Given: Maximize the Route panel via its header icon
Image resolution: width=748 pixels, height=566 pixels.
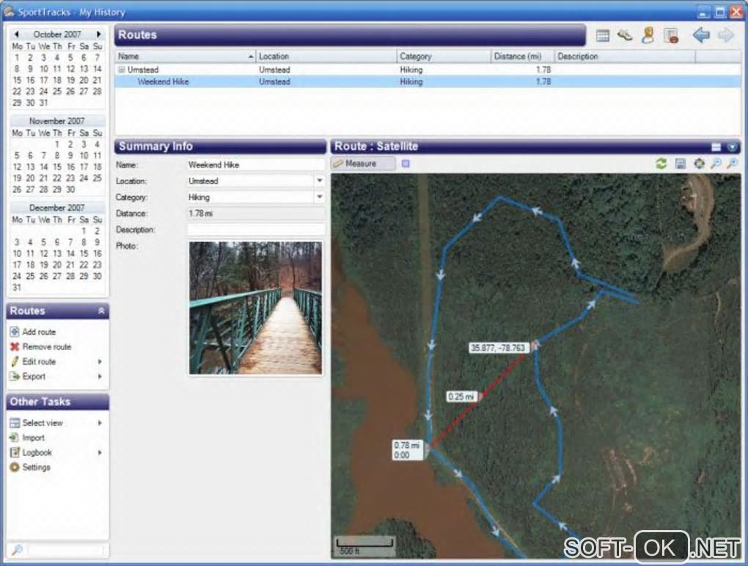Looking at the screenshot, I should pyautogui.click(x=716, y=147).
